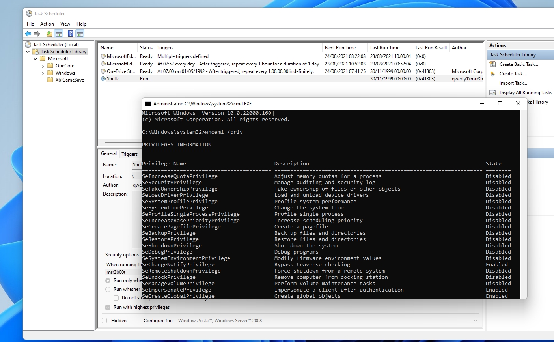The height and width of the screenshot is (342, 554).
Task: Toggle Run with highest privileges checkbox
Action: click(x=108, y=307)
